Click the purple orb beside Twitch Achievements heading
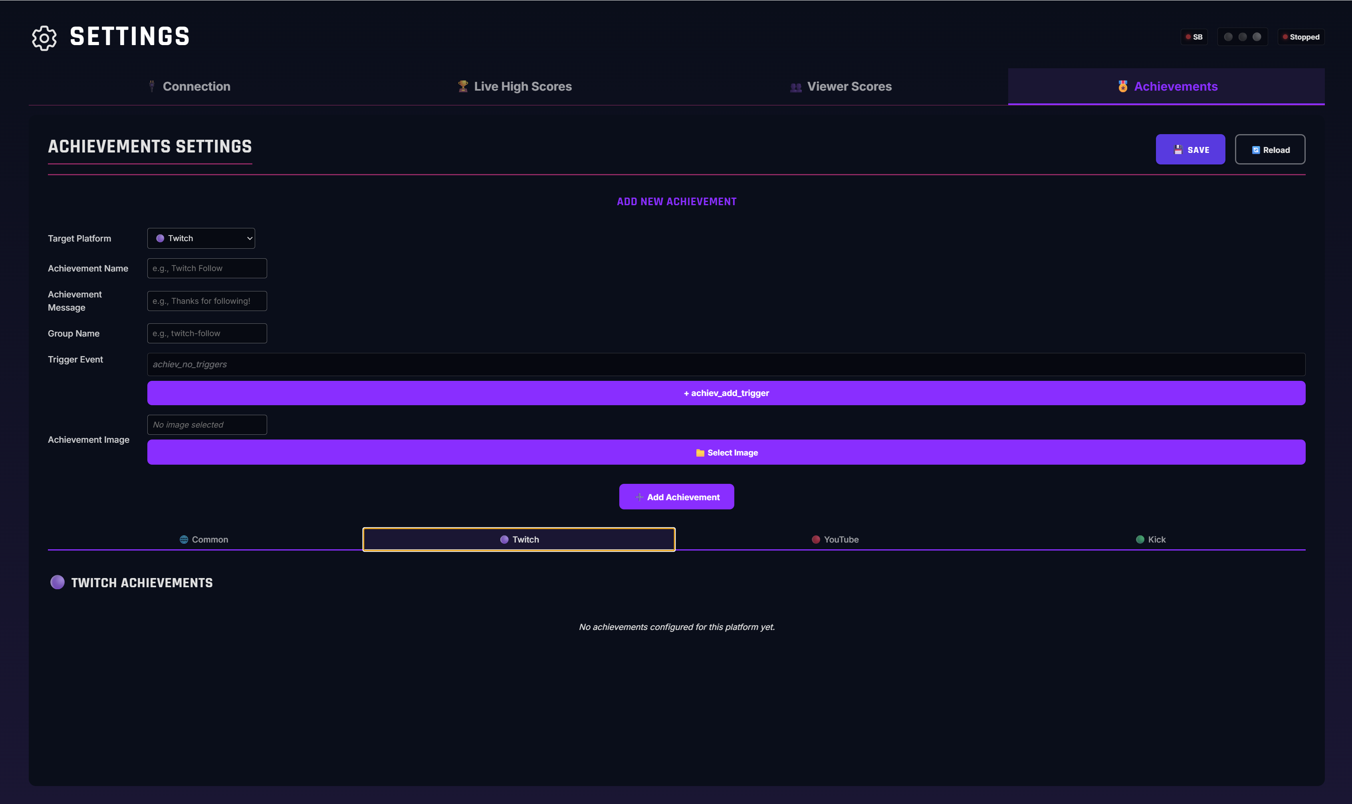This screenshot has height=804, width=1352. coord(57,582)
